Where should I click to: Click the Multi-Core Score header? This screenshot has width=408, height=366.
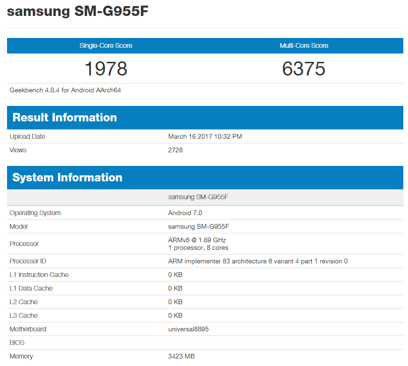(304, 45)
